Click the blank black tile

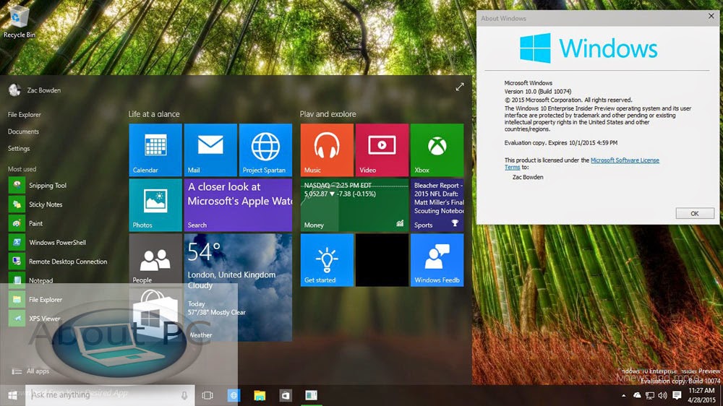pos(382,260)
